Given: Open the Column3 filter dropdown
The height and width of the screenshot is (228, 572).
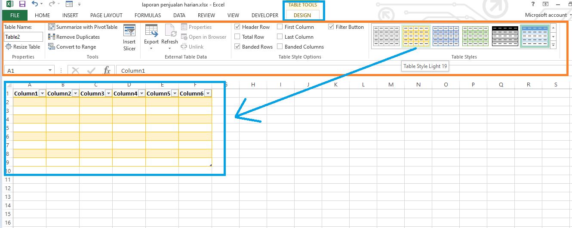Looking at the screenshot, I should coord(108,93).
